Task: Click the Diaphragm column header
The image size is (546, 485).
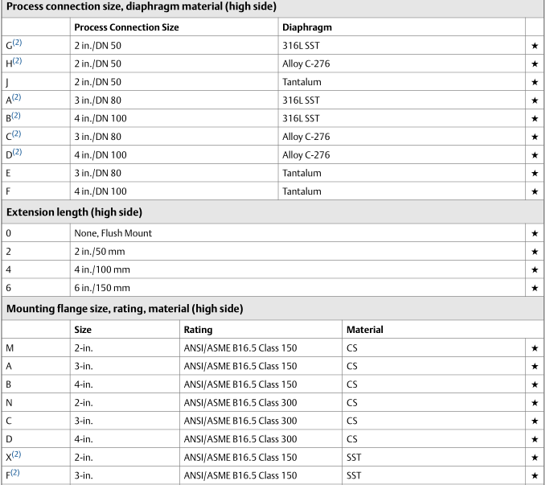Action: coord(307,27)
